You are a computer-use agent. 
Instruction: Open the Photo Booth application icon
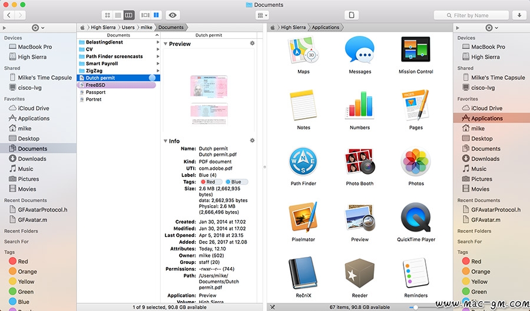[360, 162]
